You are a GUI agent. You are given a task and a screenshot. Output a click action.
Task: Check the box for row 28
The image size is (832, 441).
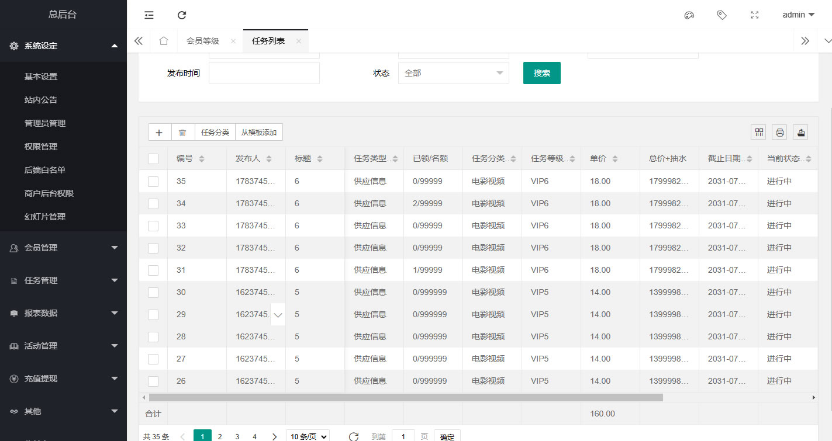tap(153, 337)
